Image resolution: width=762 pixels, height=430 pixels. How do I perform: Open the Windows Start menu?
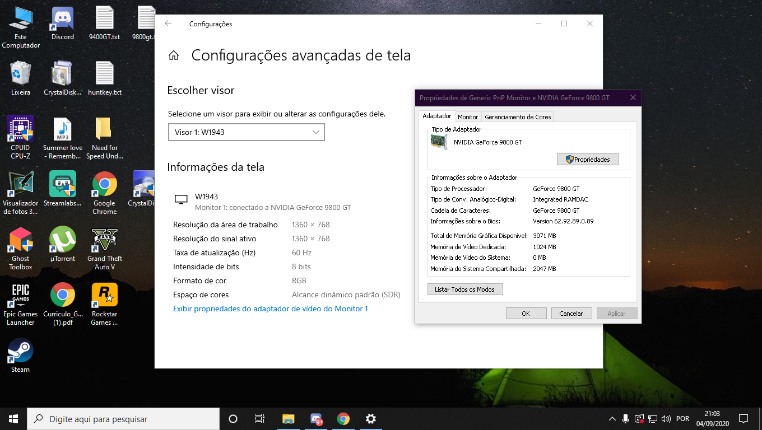coord(13,419)
